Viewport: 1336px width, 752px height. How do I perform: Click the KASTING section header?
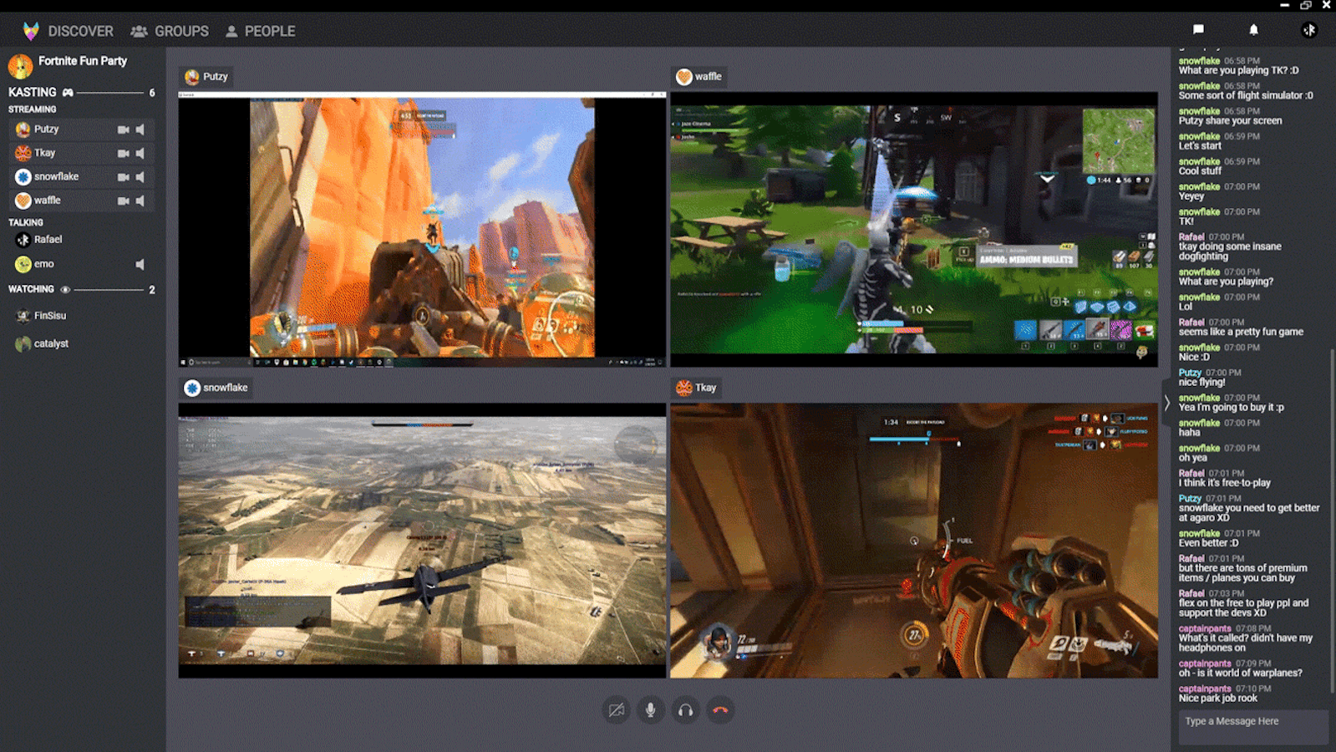33,92
